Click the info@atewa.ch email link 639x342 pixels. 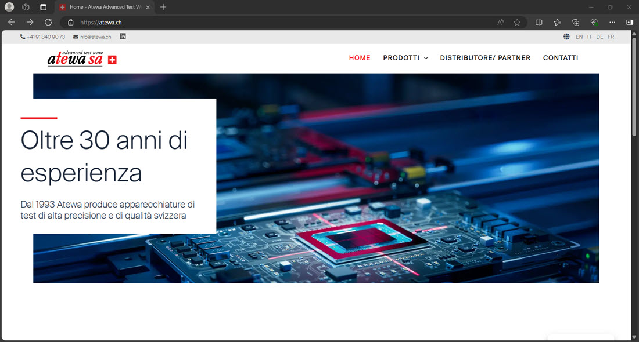click(x=95, y=37)
